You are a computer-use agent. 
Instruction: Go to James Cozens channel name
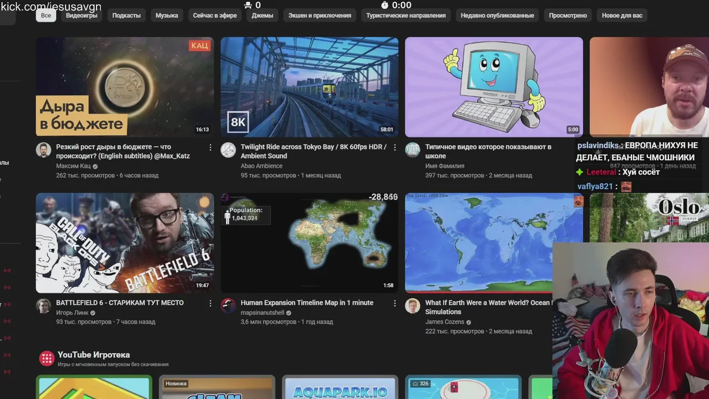coord(445,322)
